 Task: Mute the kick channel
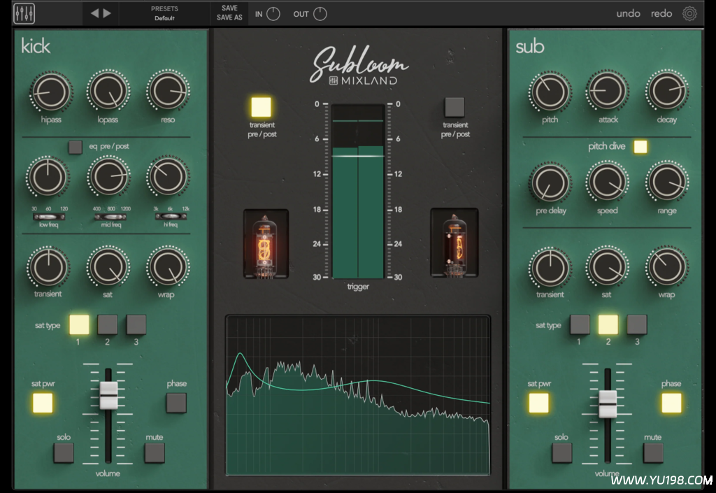coord(152,452)
